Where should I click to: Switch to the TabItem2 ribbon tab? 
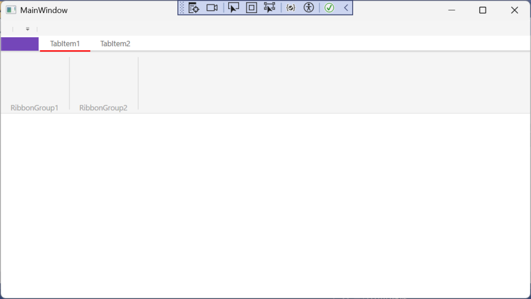click(115, 44)
